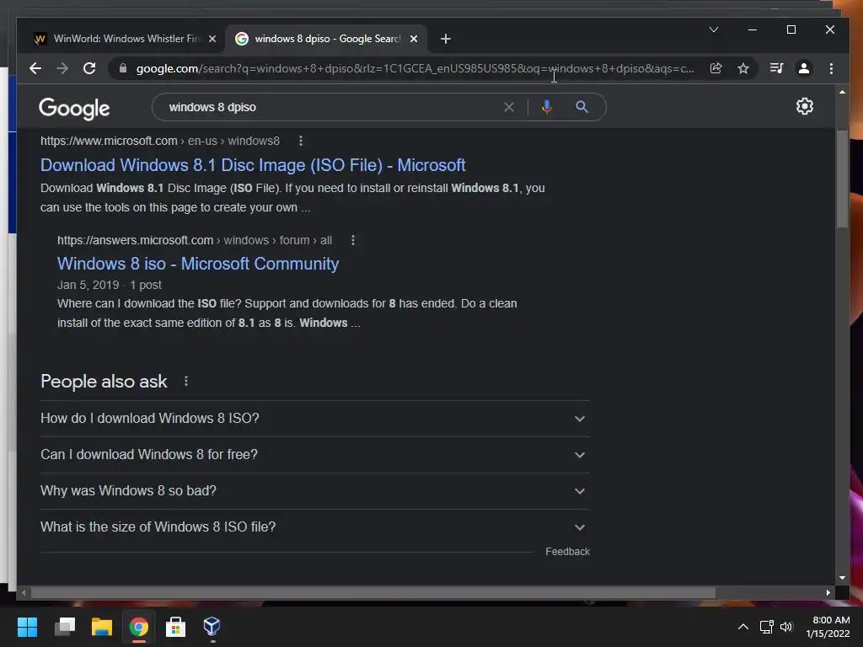Open Chrome's three-dot menu
Image resolution: width=863 pixels, height=647 pixels.
(831, 68)
